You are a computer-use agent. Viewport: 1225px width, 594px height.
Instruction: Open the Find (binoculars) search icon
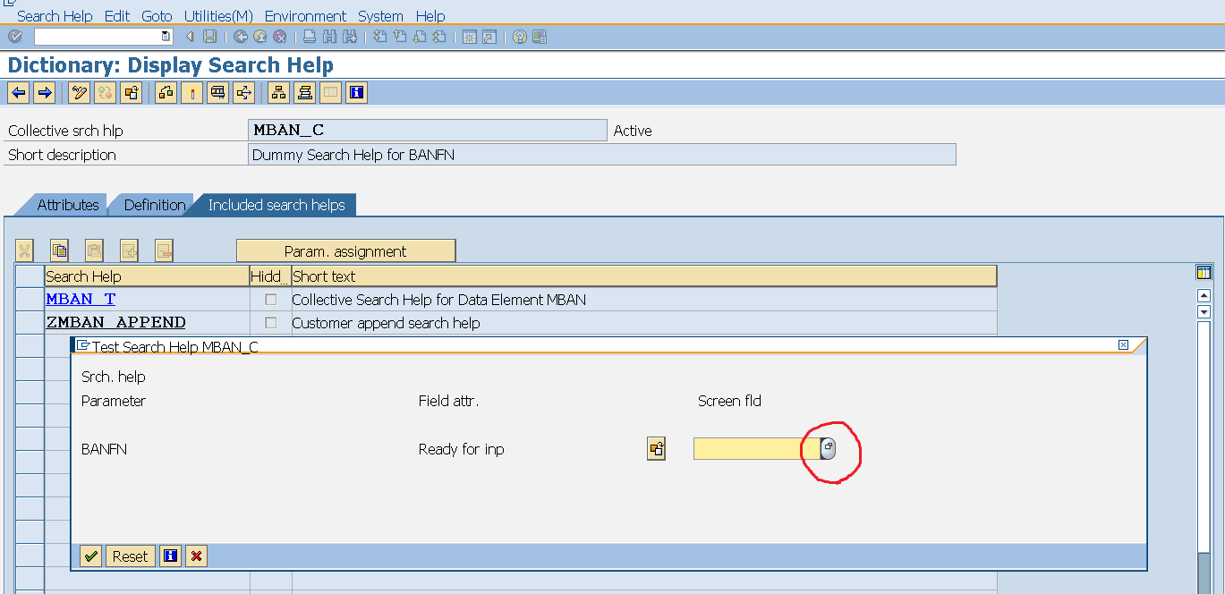click(x=329, y=37)
